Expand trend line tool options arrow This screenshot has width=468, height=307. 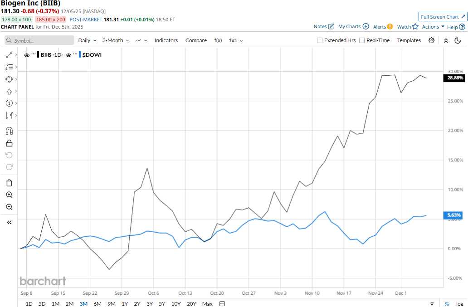click(x=16, y=55)
